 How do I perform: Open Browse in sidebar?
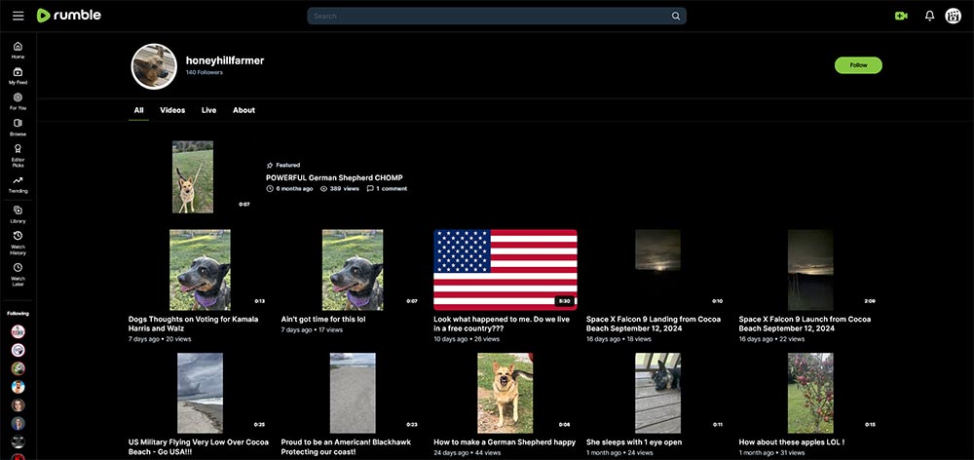[x=18, y=128]
